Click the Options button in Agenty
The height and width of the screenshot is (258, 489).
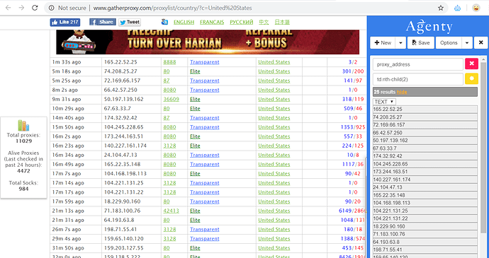(449, 43)
